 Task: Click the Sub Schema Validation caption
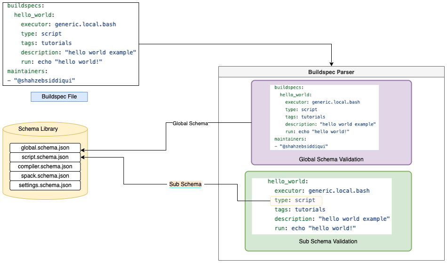[328, 241]
